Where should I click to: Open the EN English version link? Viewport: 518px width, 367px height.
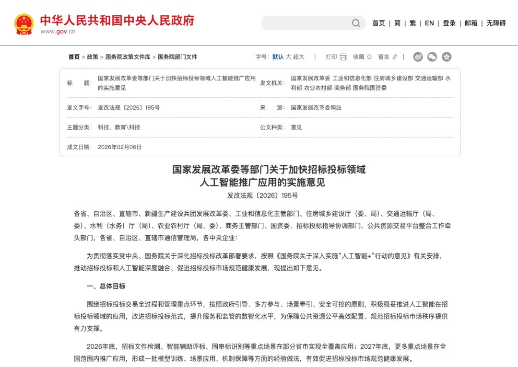pyautogui.click(x=429, y=23)
